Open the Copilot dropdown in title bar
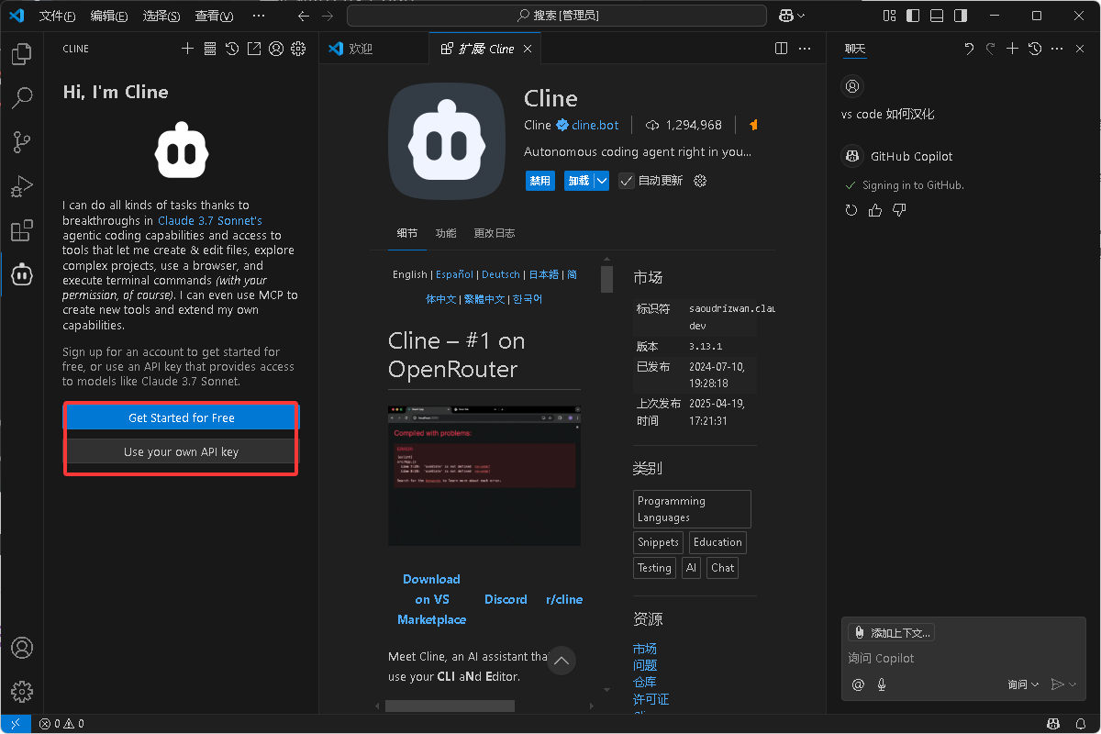The height and width of the screenshot is (734, 1101). tap(793, 16)
